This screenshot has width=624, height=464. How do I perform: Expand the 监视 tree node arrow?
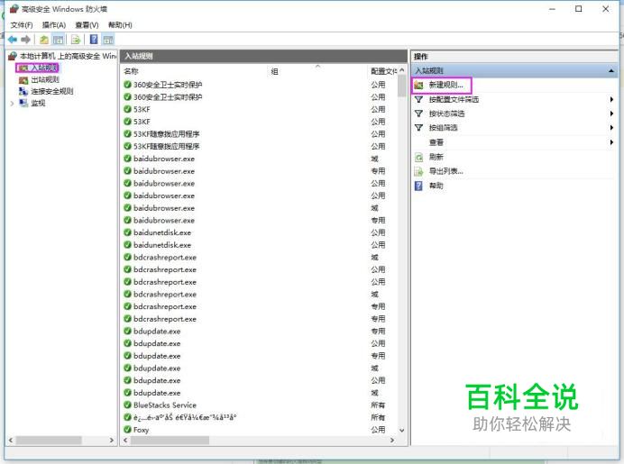[x=12, y=104]
